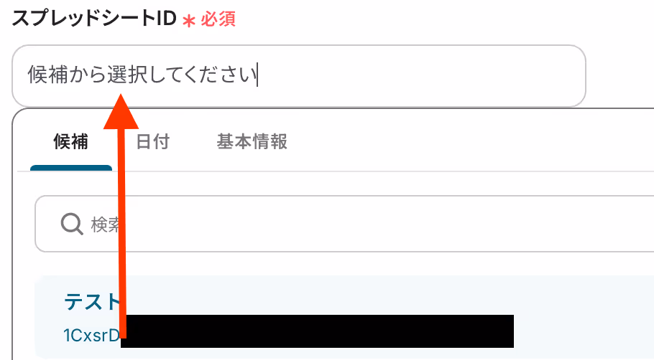Click into the 検索 search box

point(344,224)
